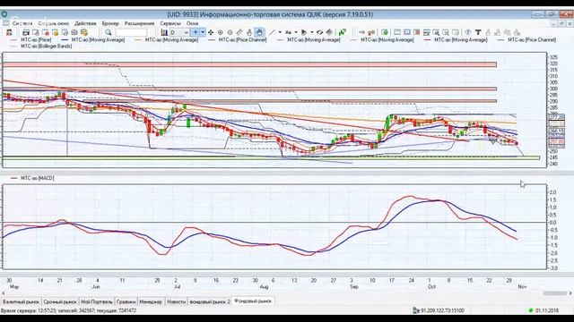Click the zoom in circle icon
The height and width of the screenshot is (322, 574).
(221, 32)
